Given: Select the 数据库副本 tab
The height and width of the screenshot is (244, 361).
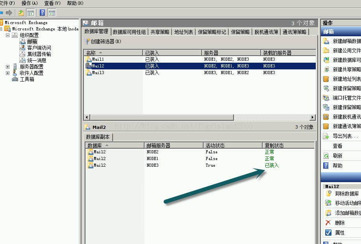Looking at the screenshot, I should click(98, 137).
